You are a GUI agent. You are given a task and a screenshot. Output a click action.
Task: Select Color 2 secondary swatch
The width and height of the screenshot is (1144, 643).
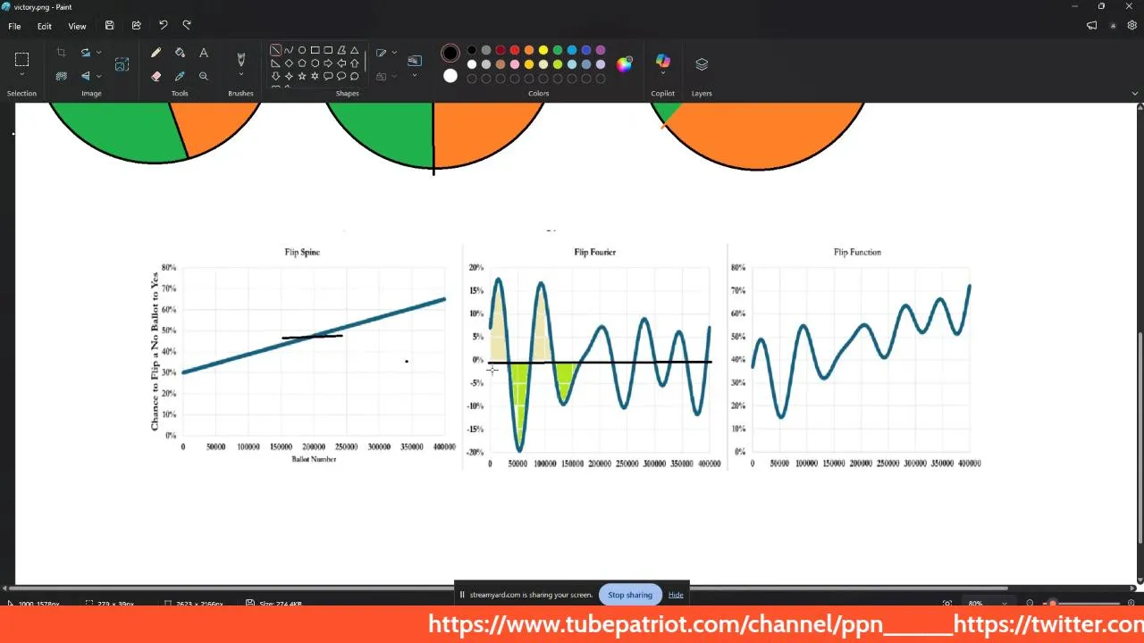click(450, 76)
